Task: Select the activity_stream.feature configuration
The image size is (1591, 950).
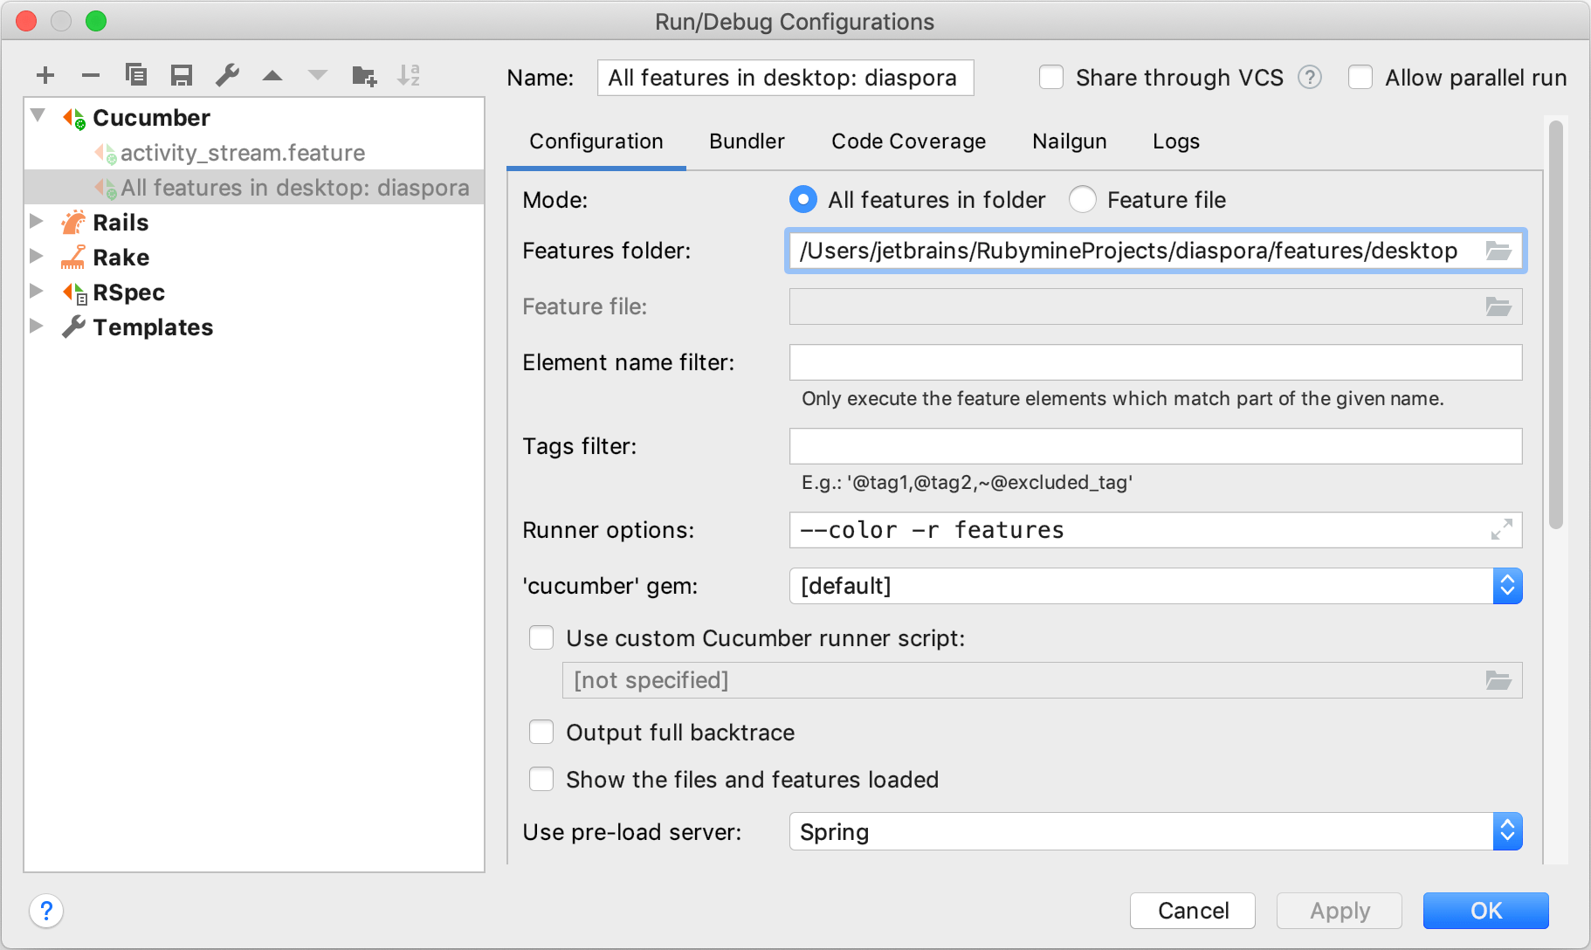Action: [x=243, y=152]
